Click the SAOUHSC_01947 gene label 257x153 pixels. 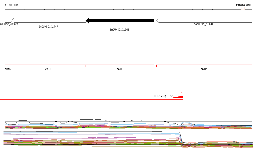coord(48,27)
